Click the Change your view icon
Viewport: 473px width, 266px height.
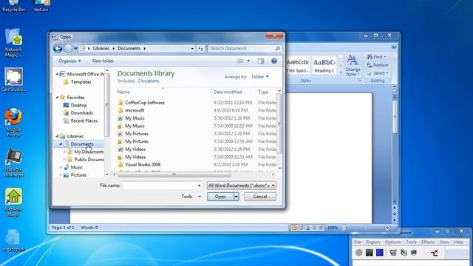[240, 61]
